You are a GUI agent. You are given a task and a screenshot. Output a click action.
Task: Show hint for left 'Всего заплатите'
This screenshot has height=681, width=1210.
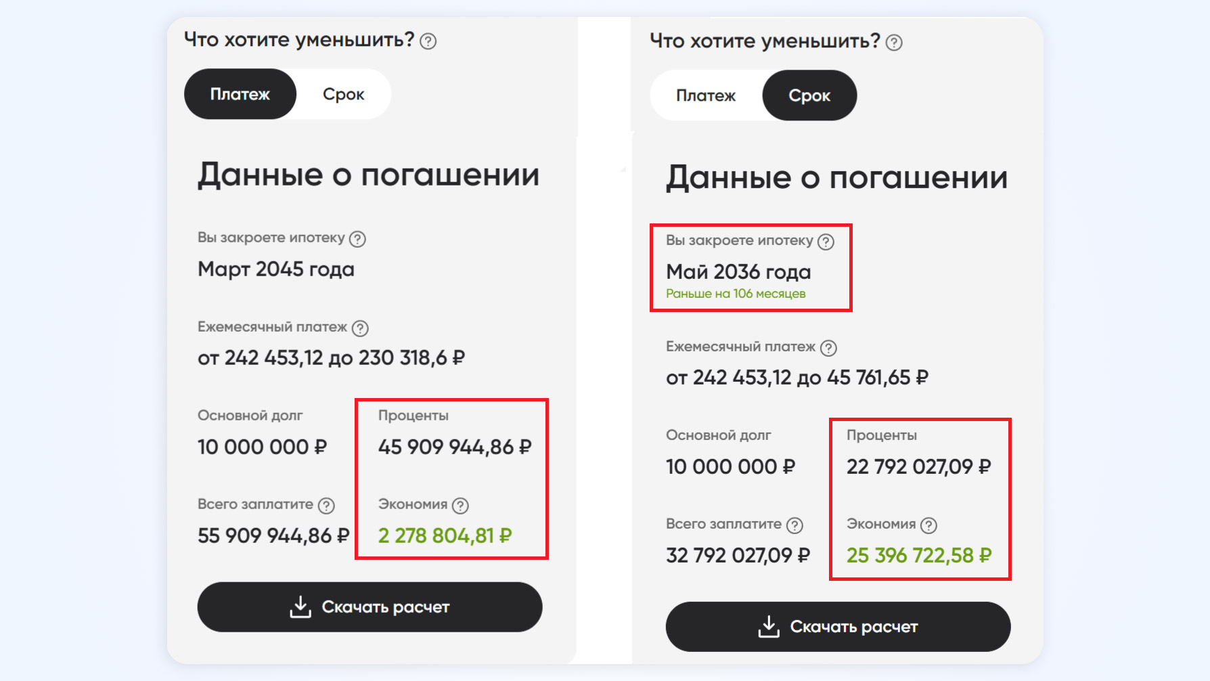pyautogui.click(x=326, y=506)
